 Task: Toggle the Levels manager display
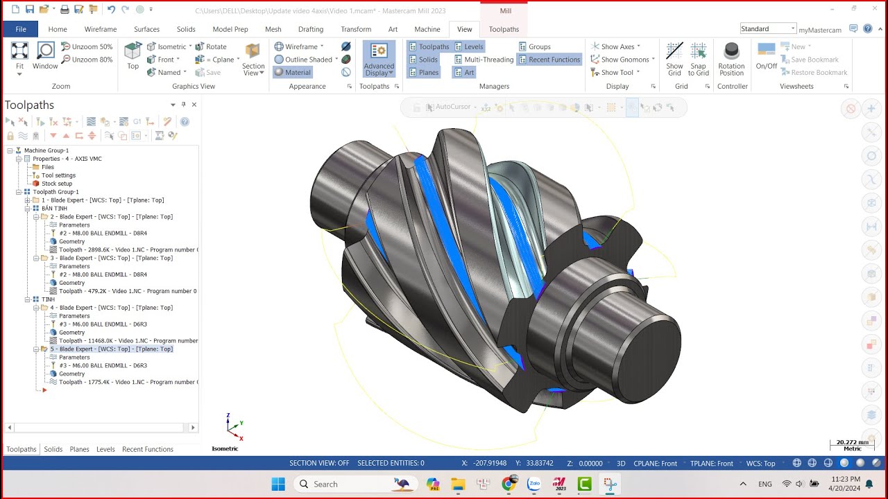click(x=468, y=46)
